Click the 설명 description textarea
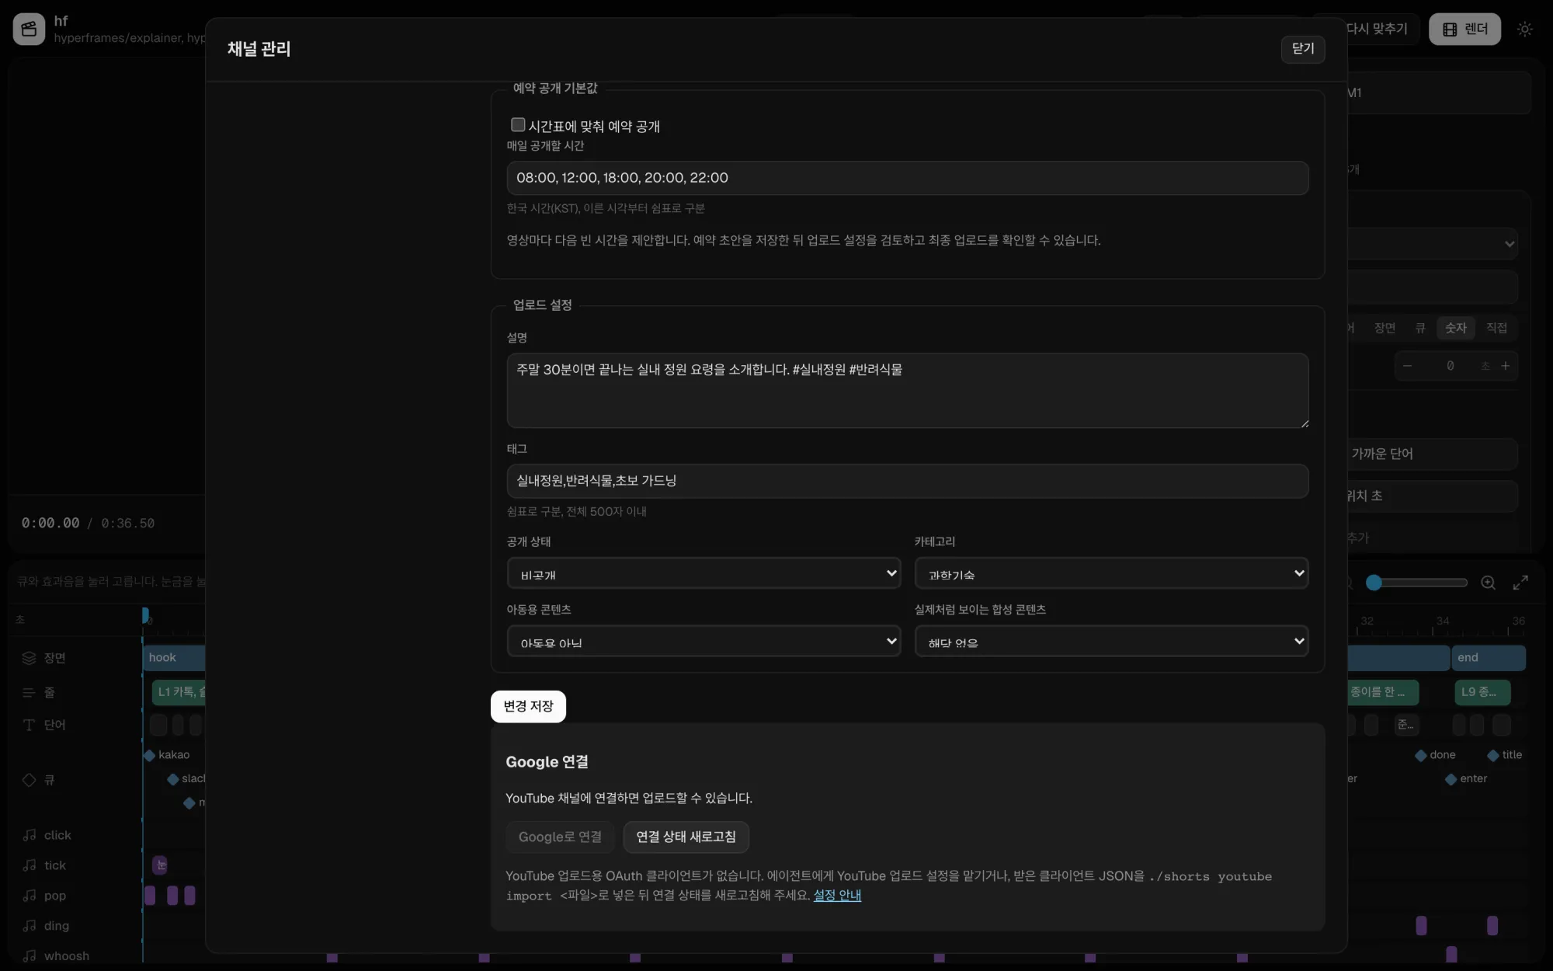This screenshot has width=1553, height=971. point(907,391)
